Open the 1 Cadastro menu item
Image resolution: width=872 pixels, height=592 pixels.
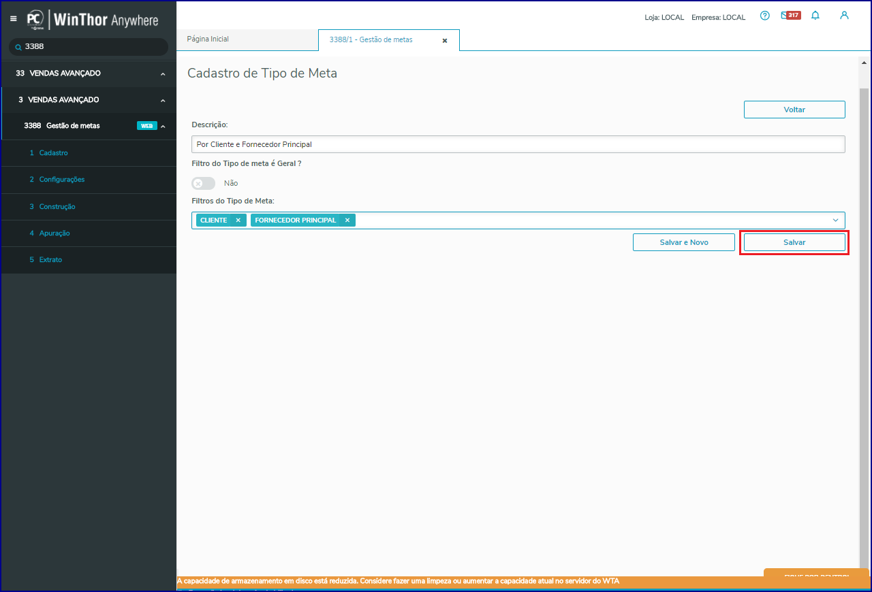coord(89,153)
